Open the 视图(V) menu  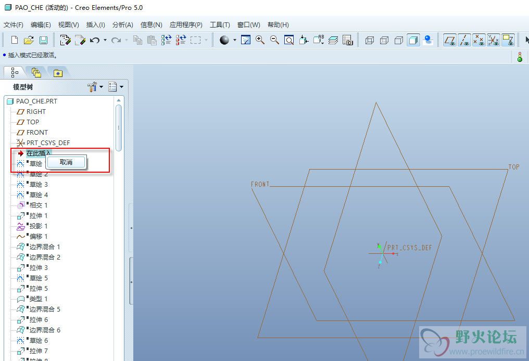[x=69, y=24]
